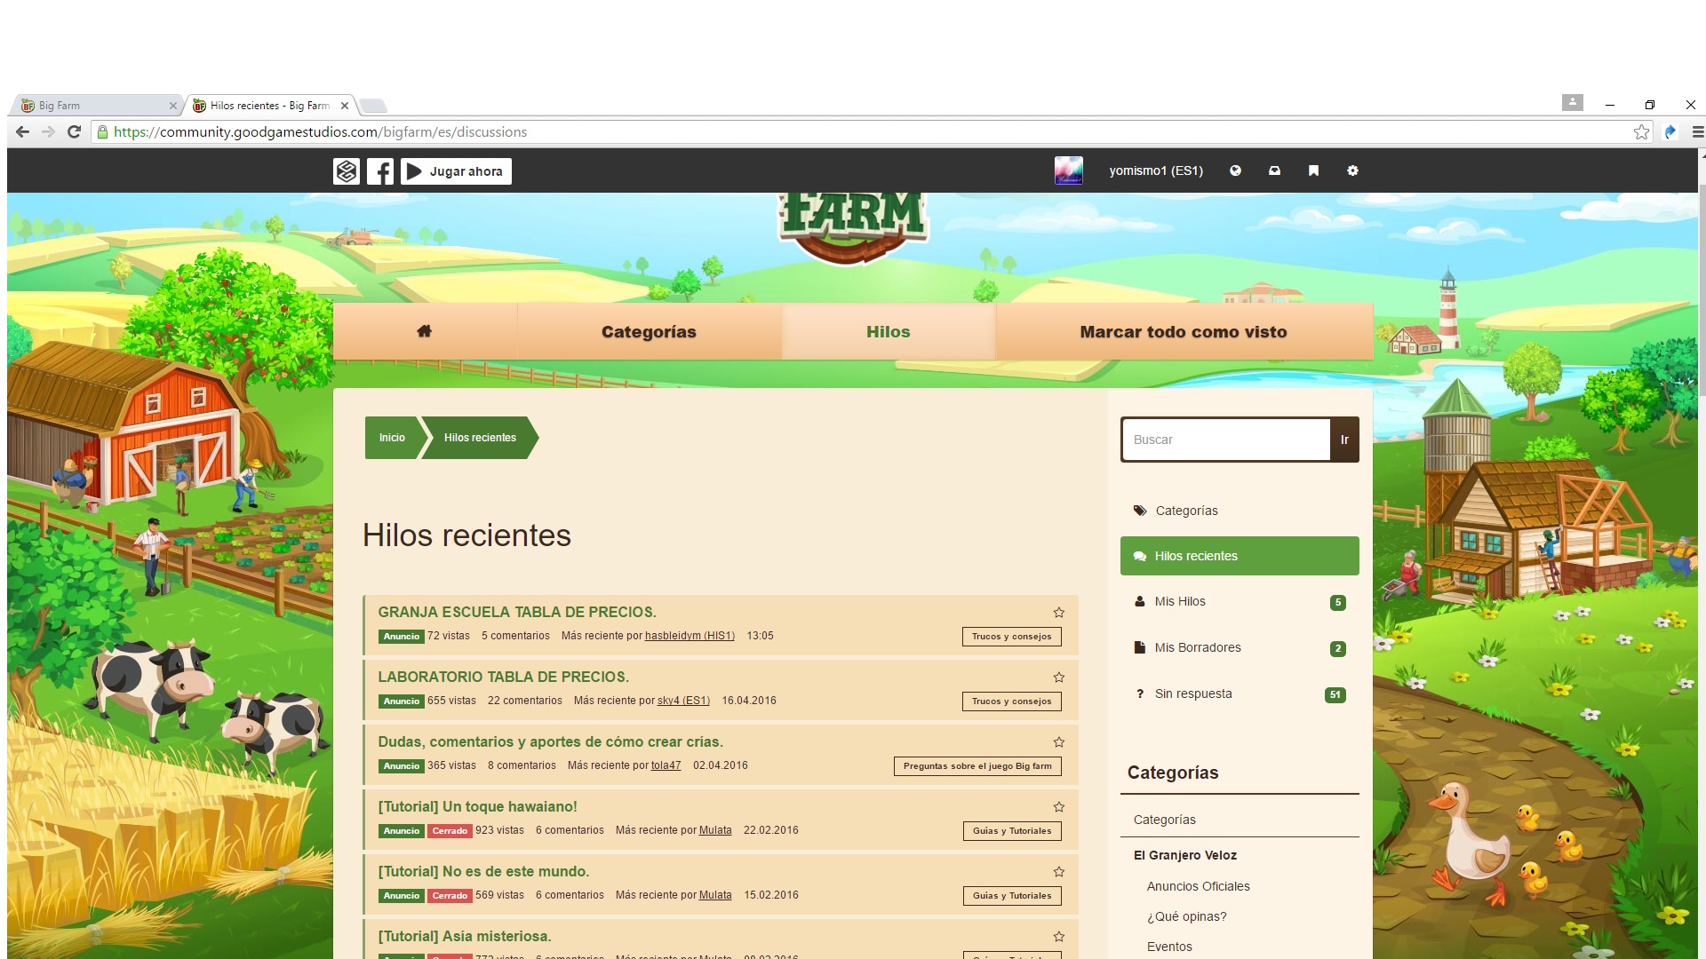Open the bookmarks flag icon

click(1313, 170)
